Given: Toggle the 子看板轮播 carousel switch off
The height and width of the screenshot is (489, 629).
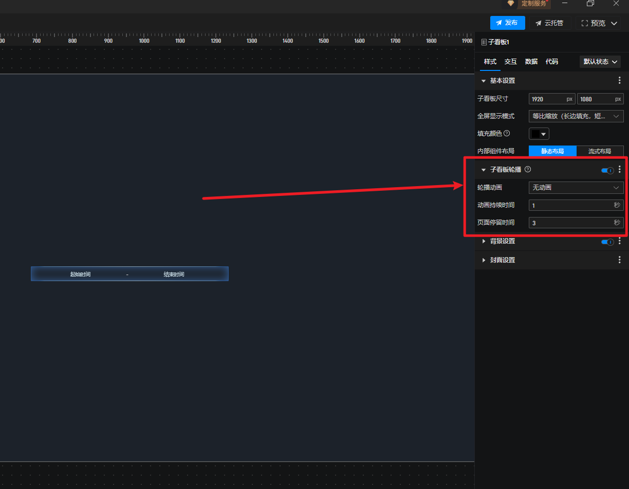Looking at the screenshot, I should pos(607,170).
